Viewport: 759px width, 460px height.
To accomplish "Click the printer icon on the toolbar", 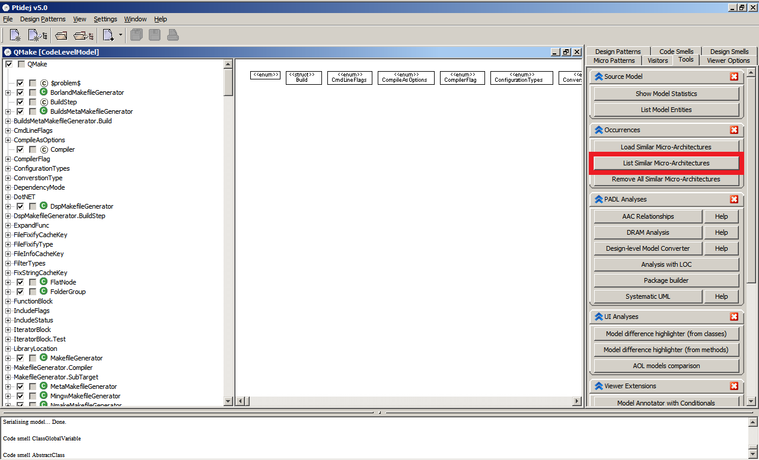I will [x=172, y=34].
